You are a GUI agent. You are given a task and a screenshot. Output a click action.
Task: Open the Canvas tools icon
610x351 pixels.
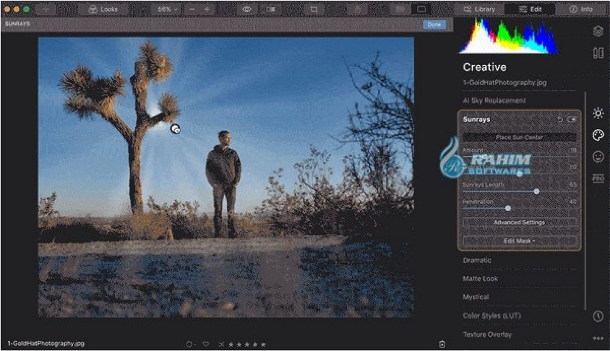[598, 53]
